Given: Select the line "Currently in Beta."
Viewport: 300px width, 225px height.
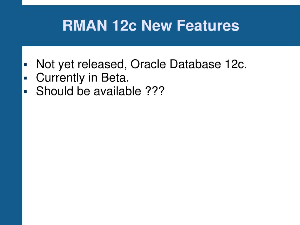Looking at the screenshot, I should [82, 78].
